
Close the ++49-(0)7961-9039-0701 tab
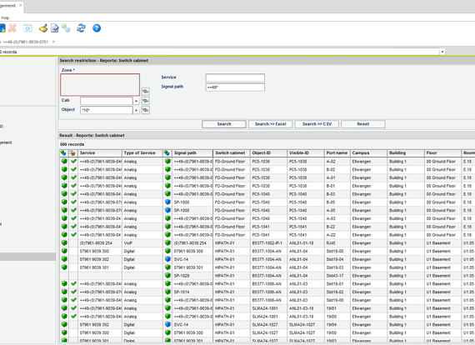(x=53, y=42)
